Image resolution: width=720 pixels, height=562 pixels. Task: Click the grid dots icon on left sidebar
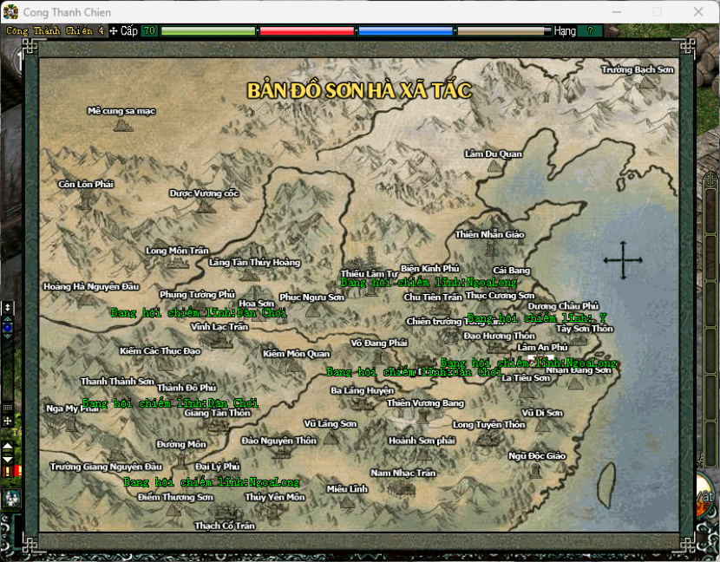point(8,406)
